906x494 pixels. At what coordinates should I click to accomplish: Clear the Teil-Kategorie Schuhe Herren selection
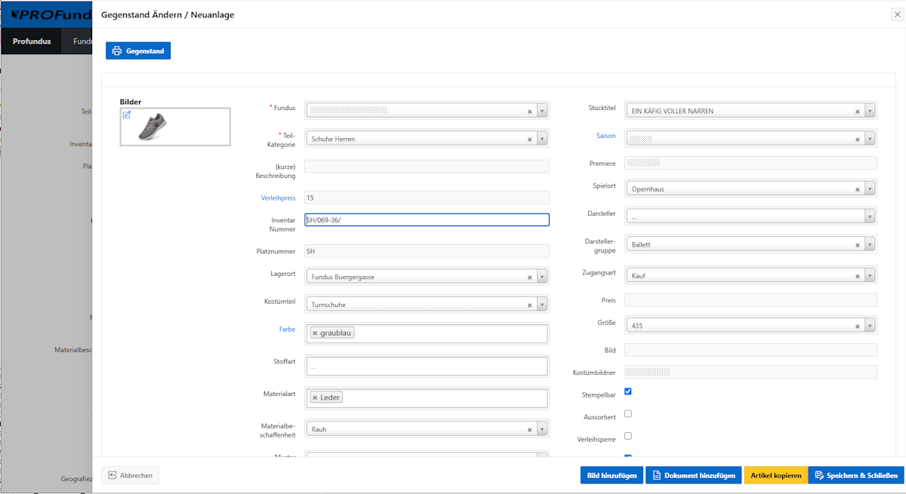coord(529,139)
